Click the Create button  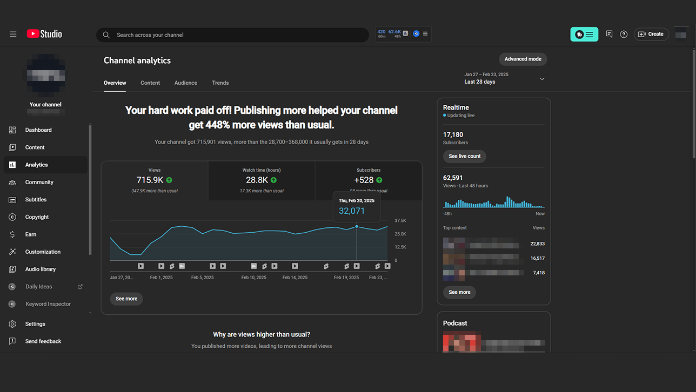click(651, 34)
